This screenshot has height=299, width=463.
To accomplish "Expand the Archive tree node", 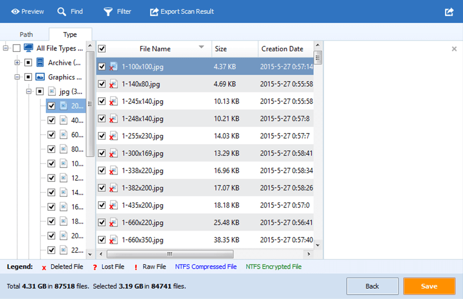I will (x=17, y=63).
